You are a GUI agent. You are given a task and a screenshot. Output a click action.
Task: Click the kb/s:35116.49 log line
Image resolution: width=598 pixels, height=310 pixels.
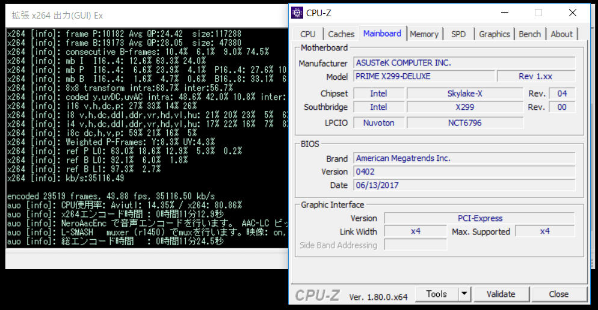click(x=66, y=178)
